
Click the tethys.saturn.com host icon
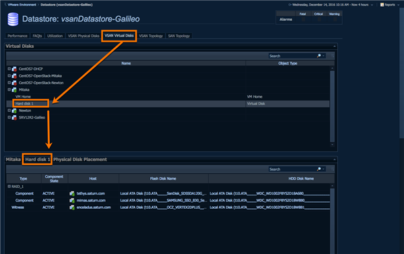click(72, 193)
